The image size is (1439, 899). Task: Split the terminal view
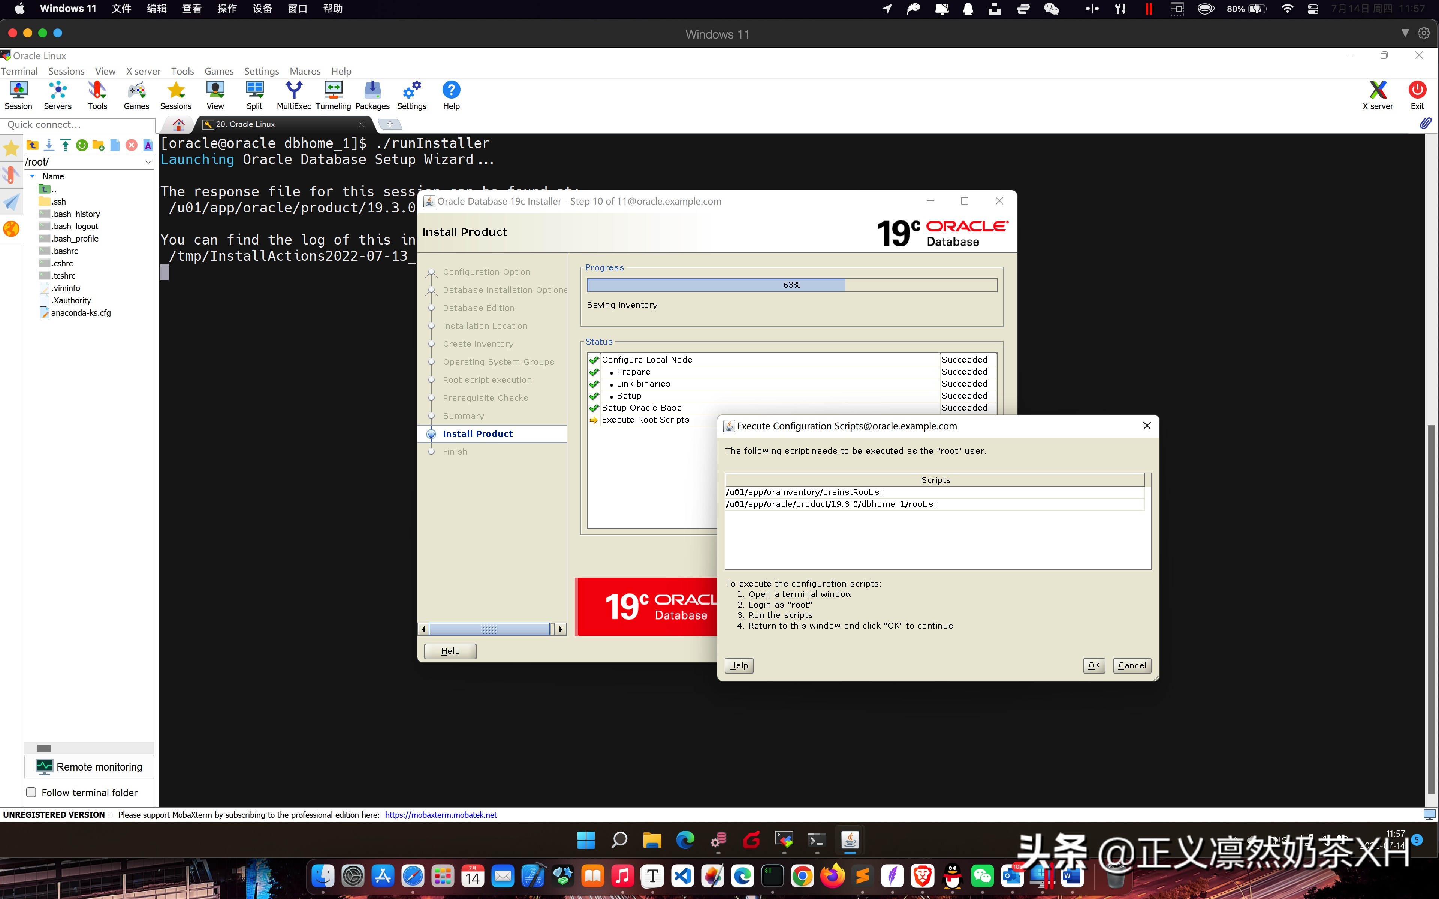[x=254, y=94]
